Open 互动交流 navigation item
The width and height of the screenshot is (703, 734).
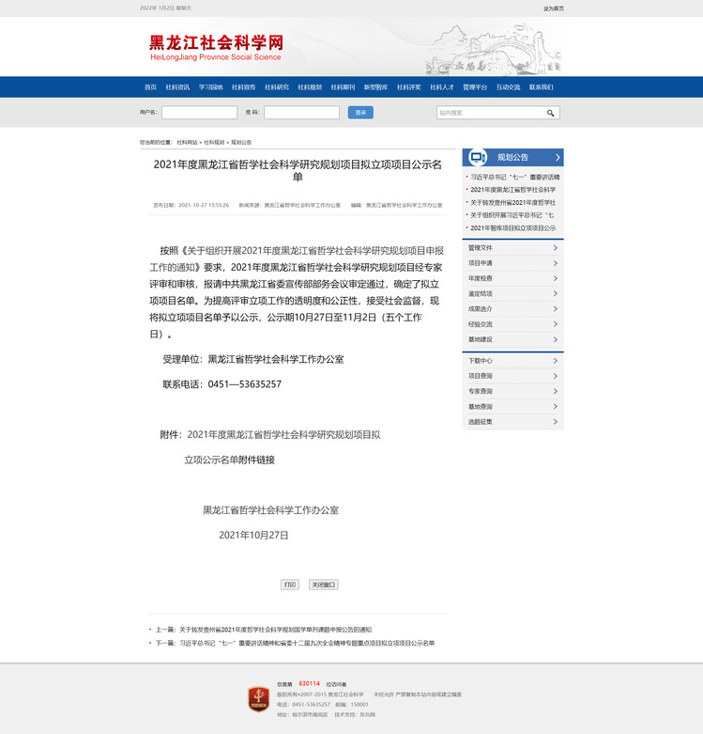coord(508,87)
